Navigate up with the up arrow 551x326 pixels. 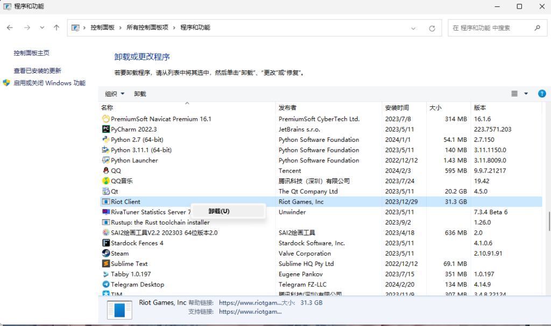[56, 28]
